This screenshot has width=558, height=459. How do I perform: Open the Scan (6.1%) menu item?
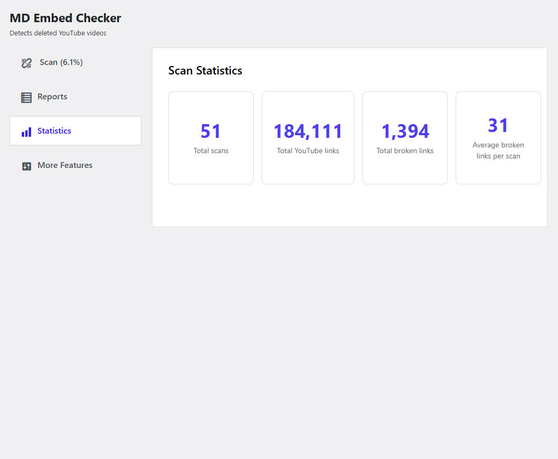pyautogui.click(x=61, y=62)
